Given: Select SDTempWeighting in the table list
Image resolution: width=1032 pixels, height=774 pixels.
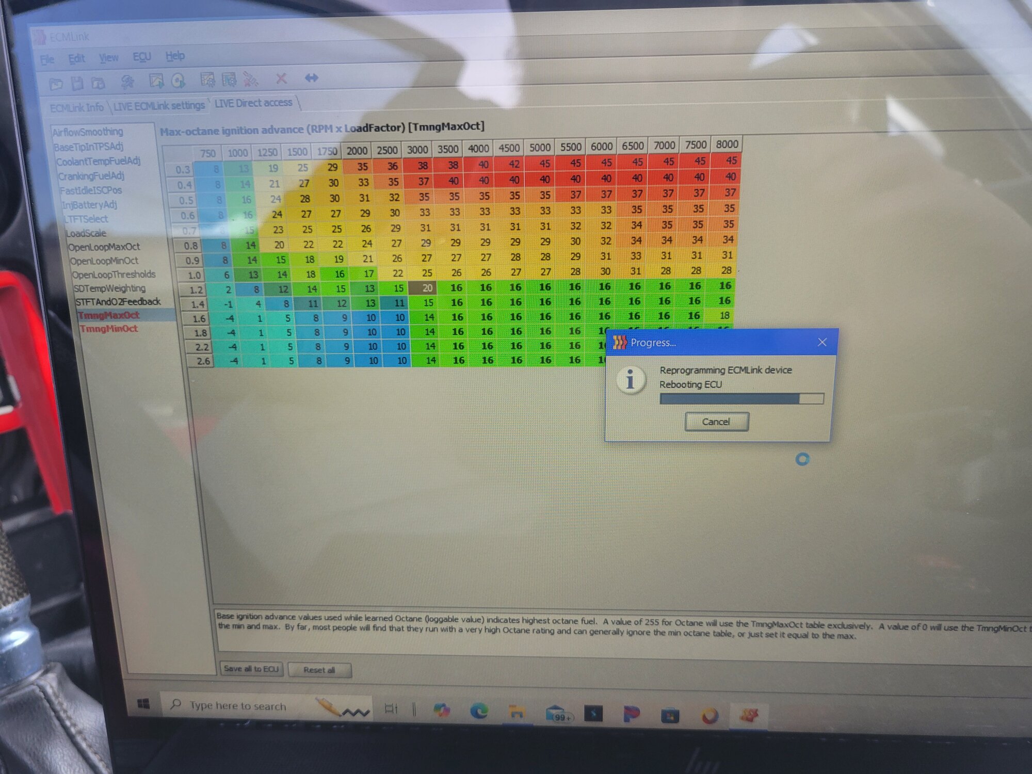Looking at the screenshot, I should pos(109,288).
